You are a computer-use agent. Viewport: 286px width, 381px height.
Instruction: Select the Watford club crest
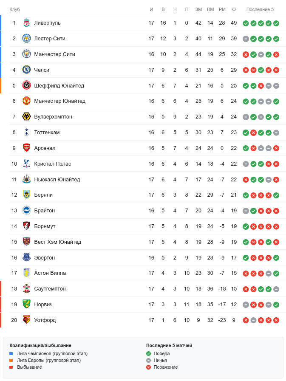[x=26, y=320]
